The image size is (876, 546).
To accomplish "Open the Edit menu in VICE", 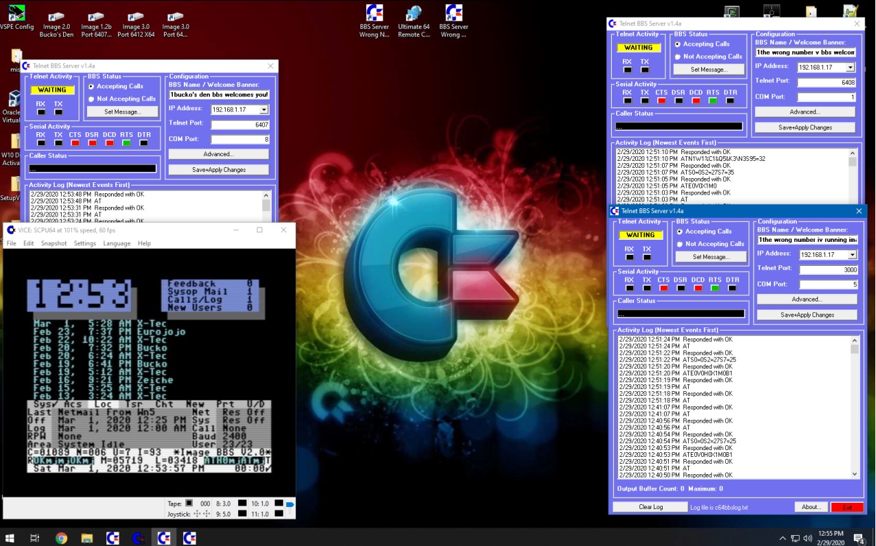I will (x=28, y=243).
